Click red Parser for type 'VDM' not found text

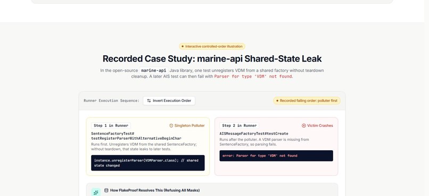click(x=253, y=76)
